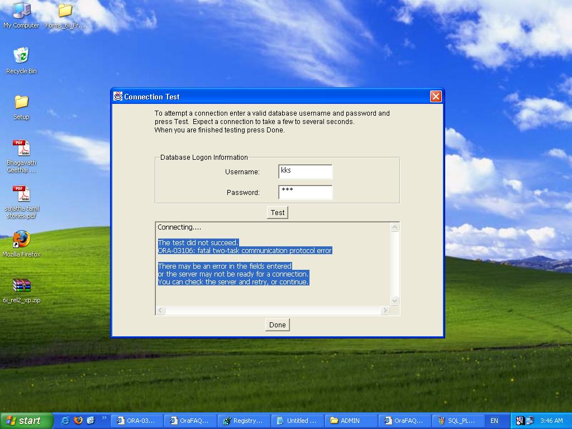Select sujatha tamil stories.pdf icon
This screenshot has height=429, width=572.
coord(22,202)
